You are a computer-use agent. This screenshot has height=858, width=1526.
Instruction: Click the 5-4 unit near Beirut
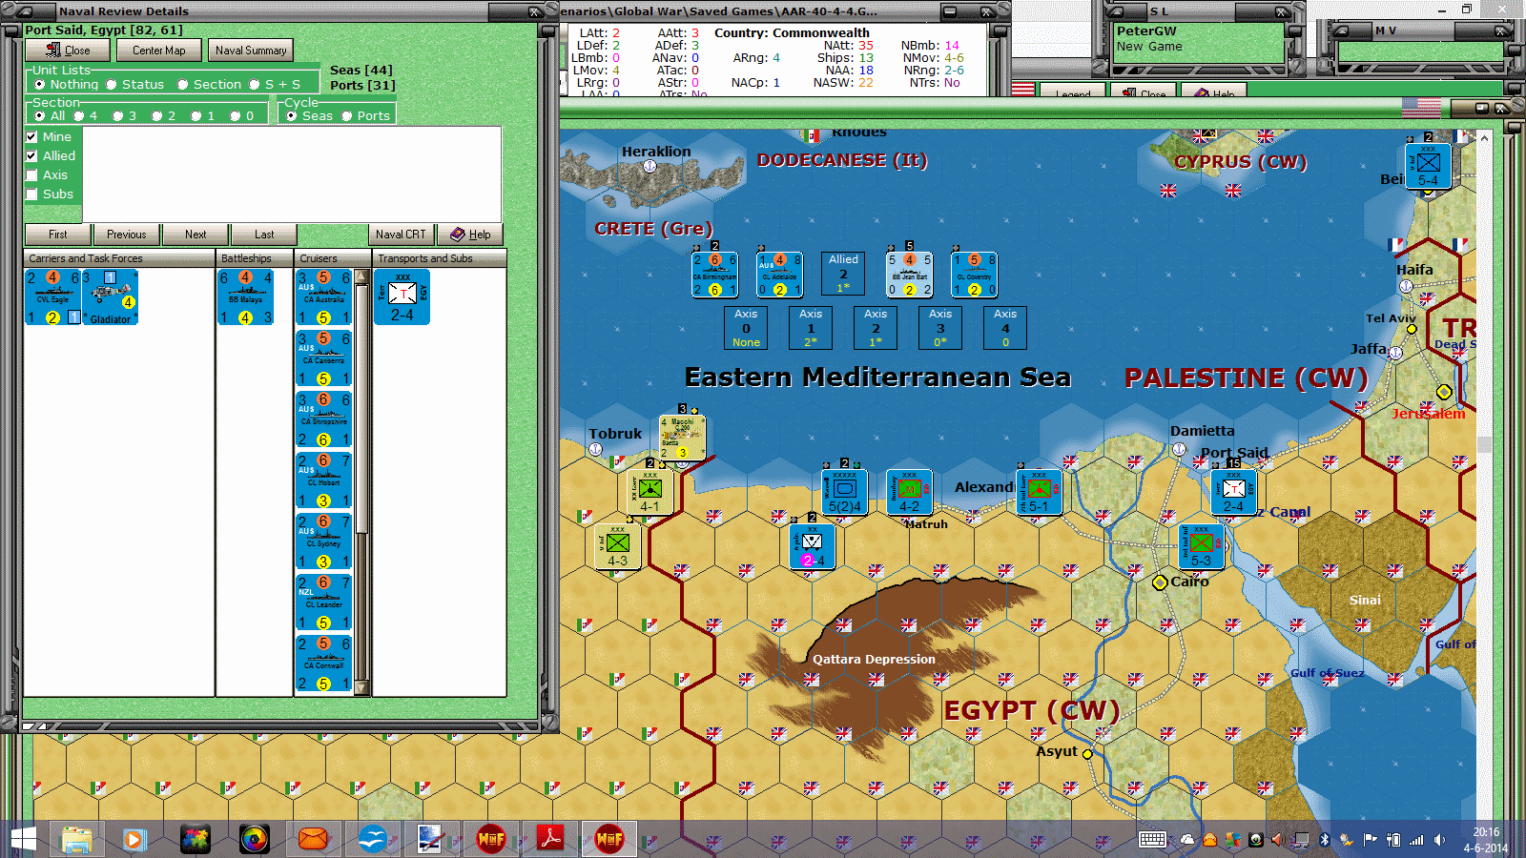click(x=1428, y=166)
